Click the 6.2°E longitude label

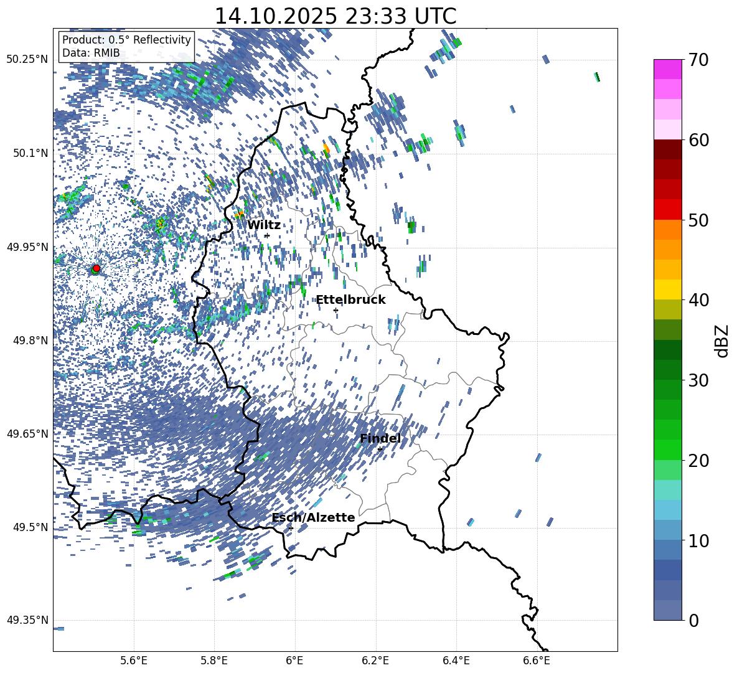pos(375,661)
